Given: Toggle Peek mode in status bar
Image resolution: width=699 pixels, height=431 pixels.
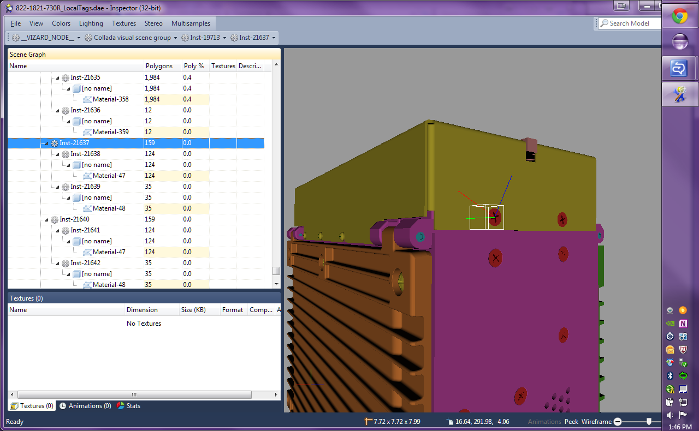Looking at the screenshot, I should click(571, 422).
